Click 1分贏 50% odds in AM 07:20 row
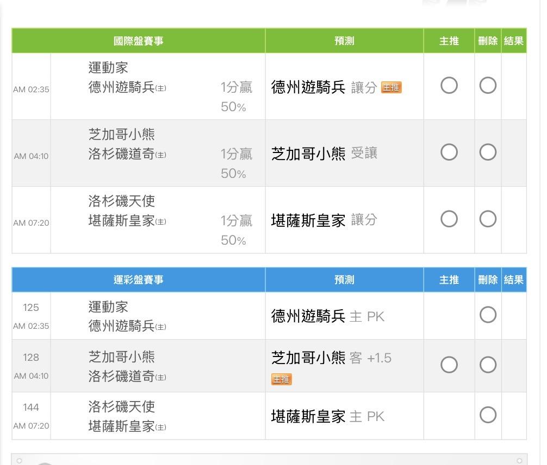 [236, 230]
